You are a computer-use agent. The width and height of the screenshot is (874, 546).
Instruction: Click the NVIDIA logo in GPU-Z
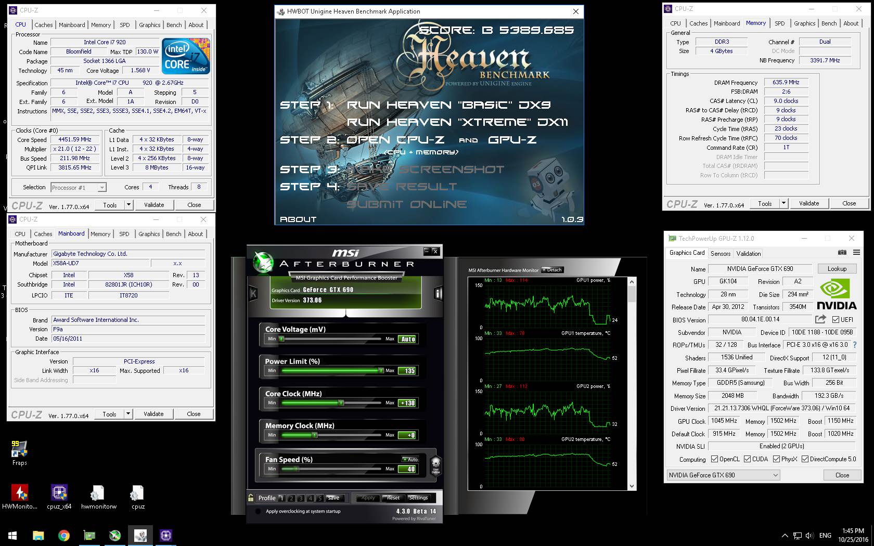[837, 294]
